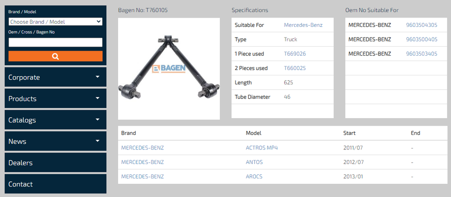Open the AROCS model link

254,177
